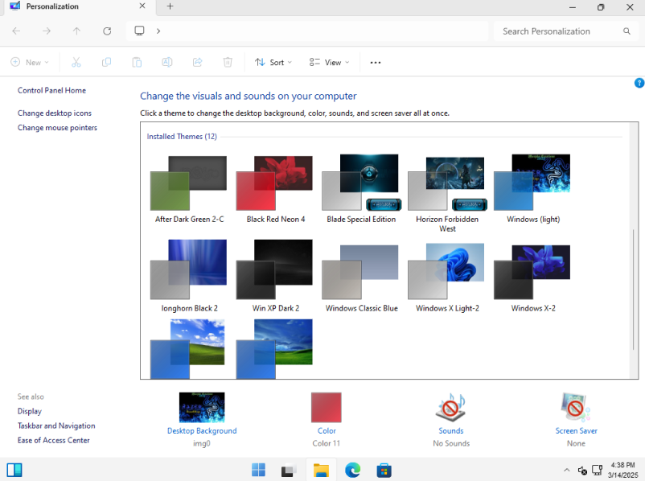Launch Microsoft Edge from the taskbar
The height and width of the screenshot is (481, 645).
pos(352,470)
